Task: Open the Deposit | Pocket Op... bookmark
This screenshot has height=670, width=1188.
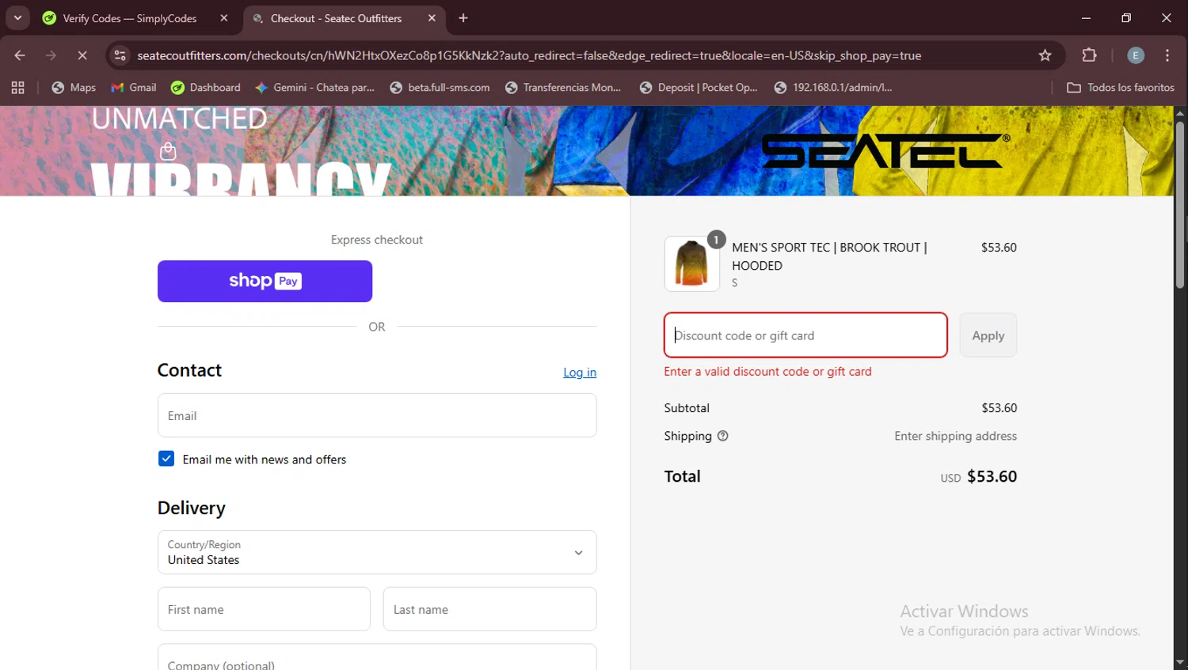Action: pyautogui.click(x=699, y=88)
